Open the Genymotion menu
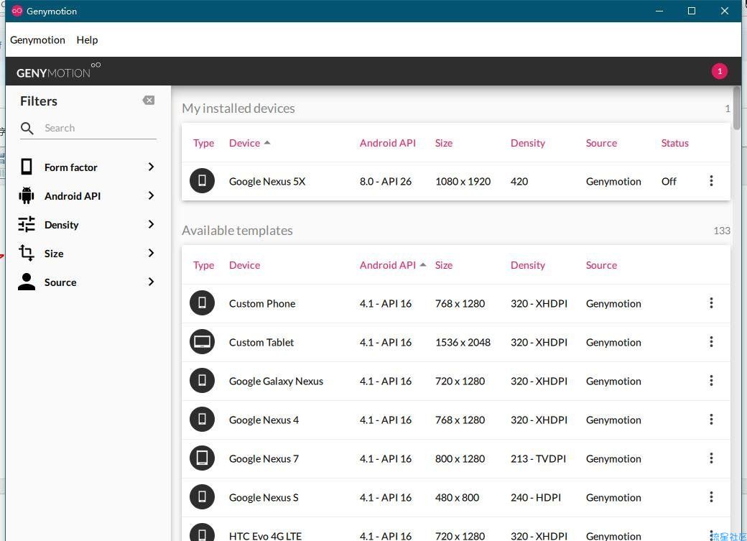The width and height of the screenshot is (747, 541). (37, 40)
